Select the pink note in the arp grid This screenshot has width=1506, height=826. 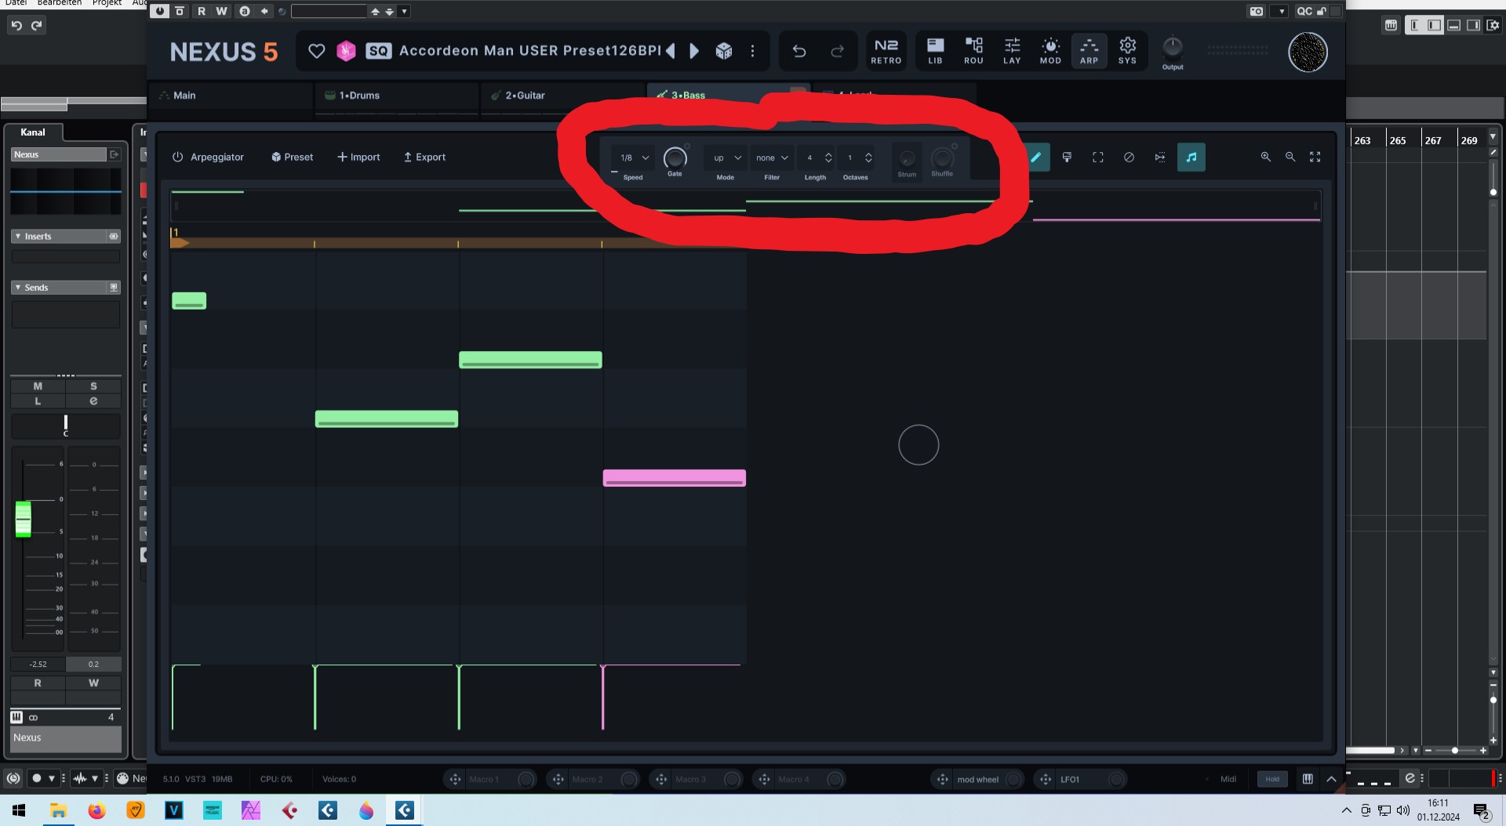click(x=674, y=478)
